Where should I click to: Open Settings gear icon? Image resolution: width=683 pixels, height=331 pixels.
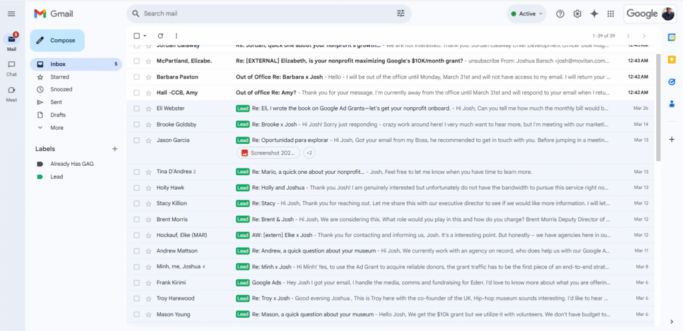[x=577, y=14]
